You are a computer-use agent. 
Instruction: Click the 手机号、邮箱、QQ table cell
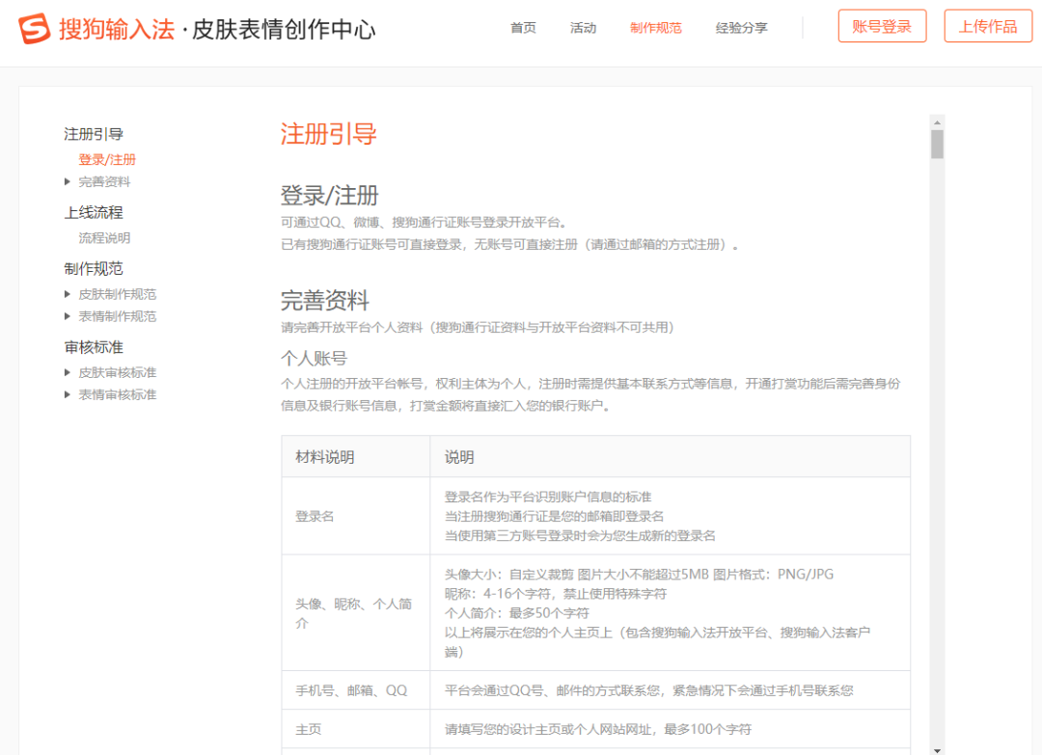point(355,690)
